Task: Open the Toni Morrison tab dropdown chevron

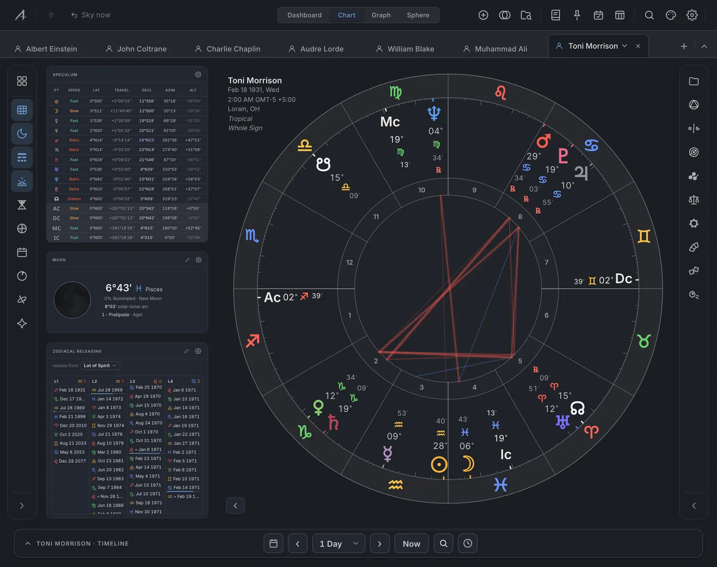Action: 624,46
